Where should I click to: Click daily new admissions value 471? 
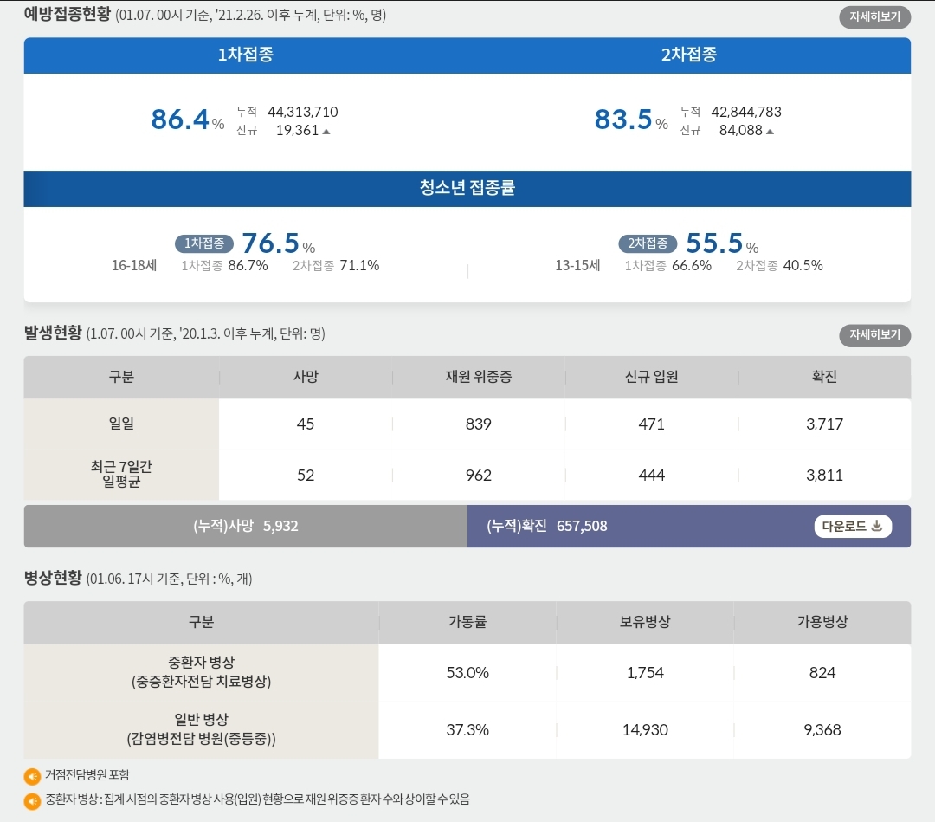651,424
